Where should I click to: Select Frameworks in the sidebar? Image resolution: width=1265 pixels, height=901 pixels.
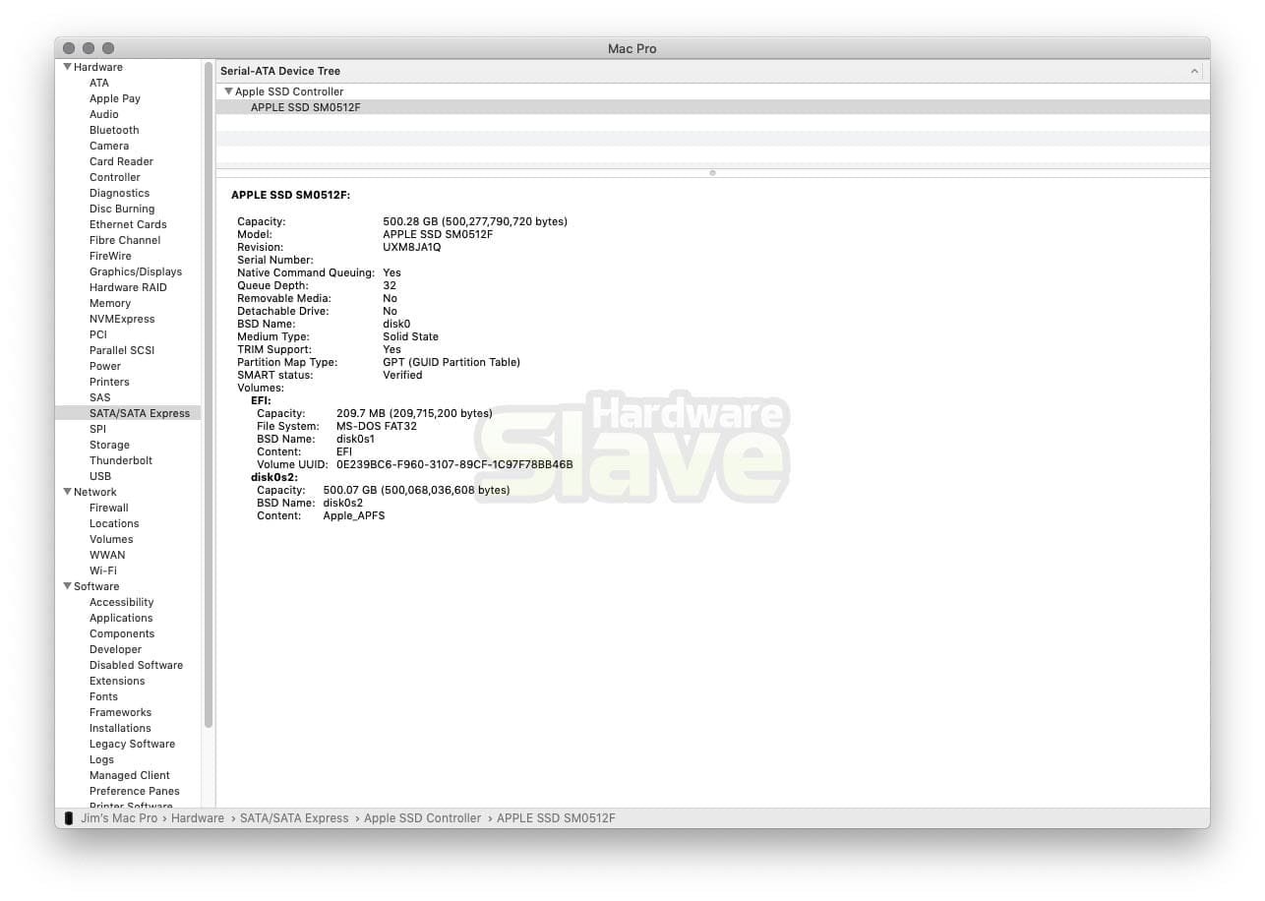click(120, 712)
